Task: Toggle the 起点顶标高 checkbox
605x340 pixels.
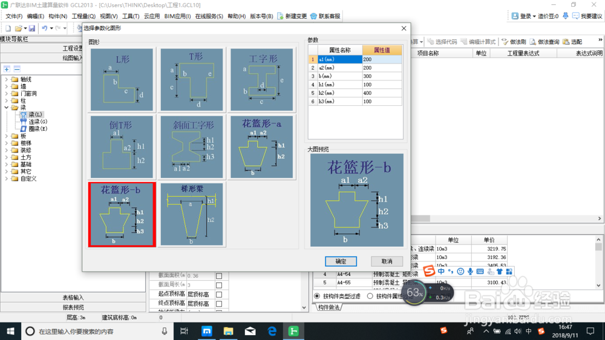Action: click(x=219, y=295)
